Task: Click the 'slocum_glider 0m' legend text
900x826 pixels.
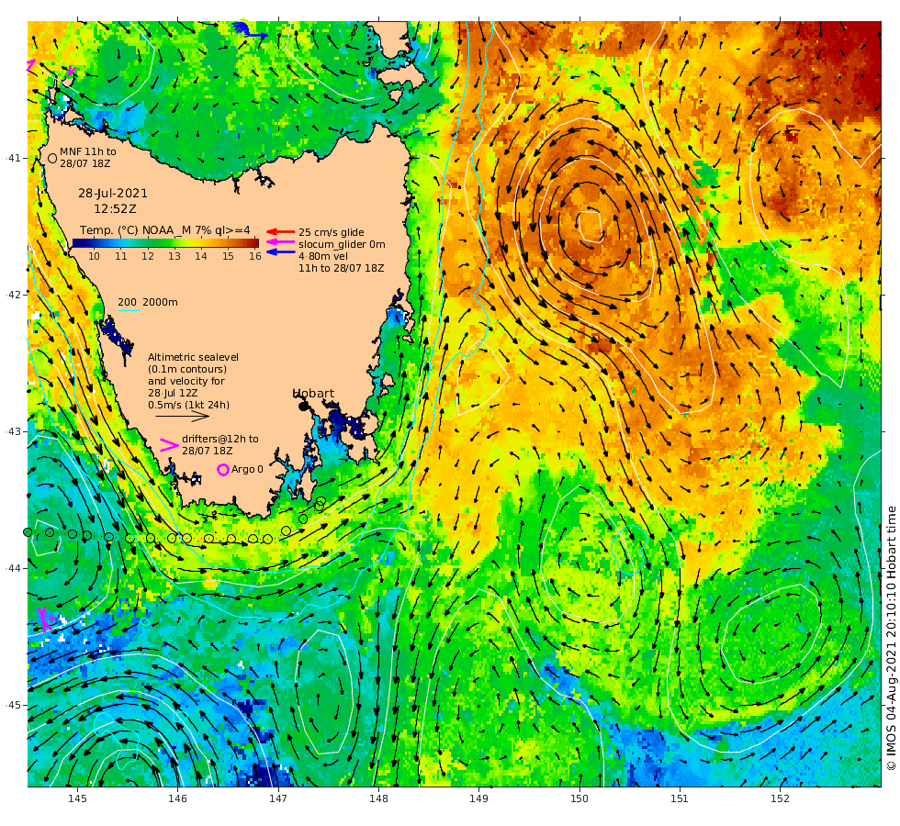Action: [x=342, y=244]
